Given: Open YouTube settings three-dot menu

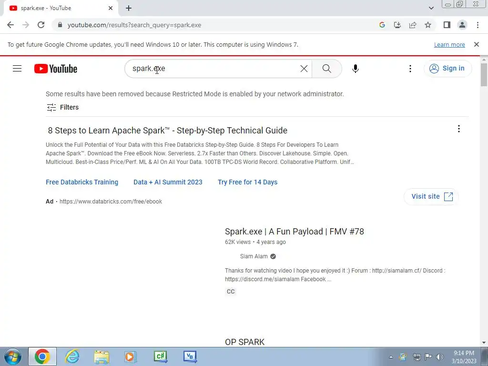Looking at the screenshot, I should click(x=410, y=69).
